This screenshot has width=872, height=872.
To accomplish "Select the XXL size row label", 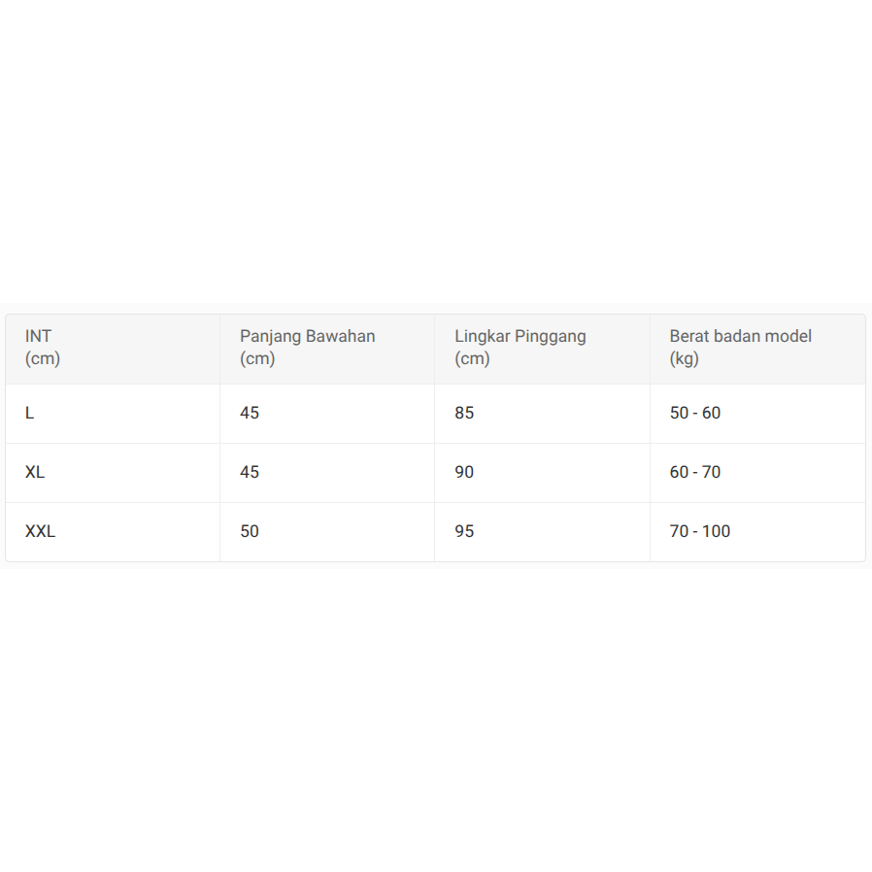I will coord(41,531).
